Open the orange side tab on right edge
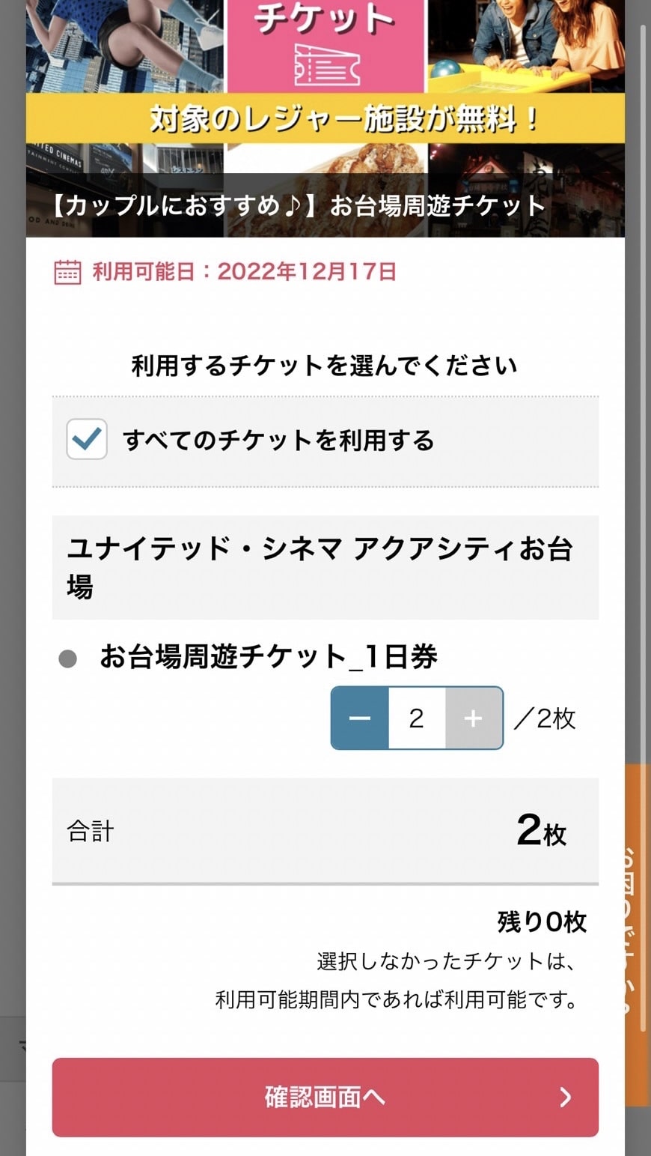The image size is (651, 1156). click(x=637, y=934)
